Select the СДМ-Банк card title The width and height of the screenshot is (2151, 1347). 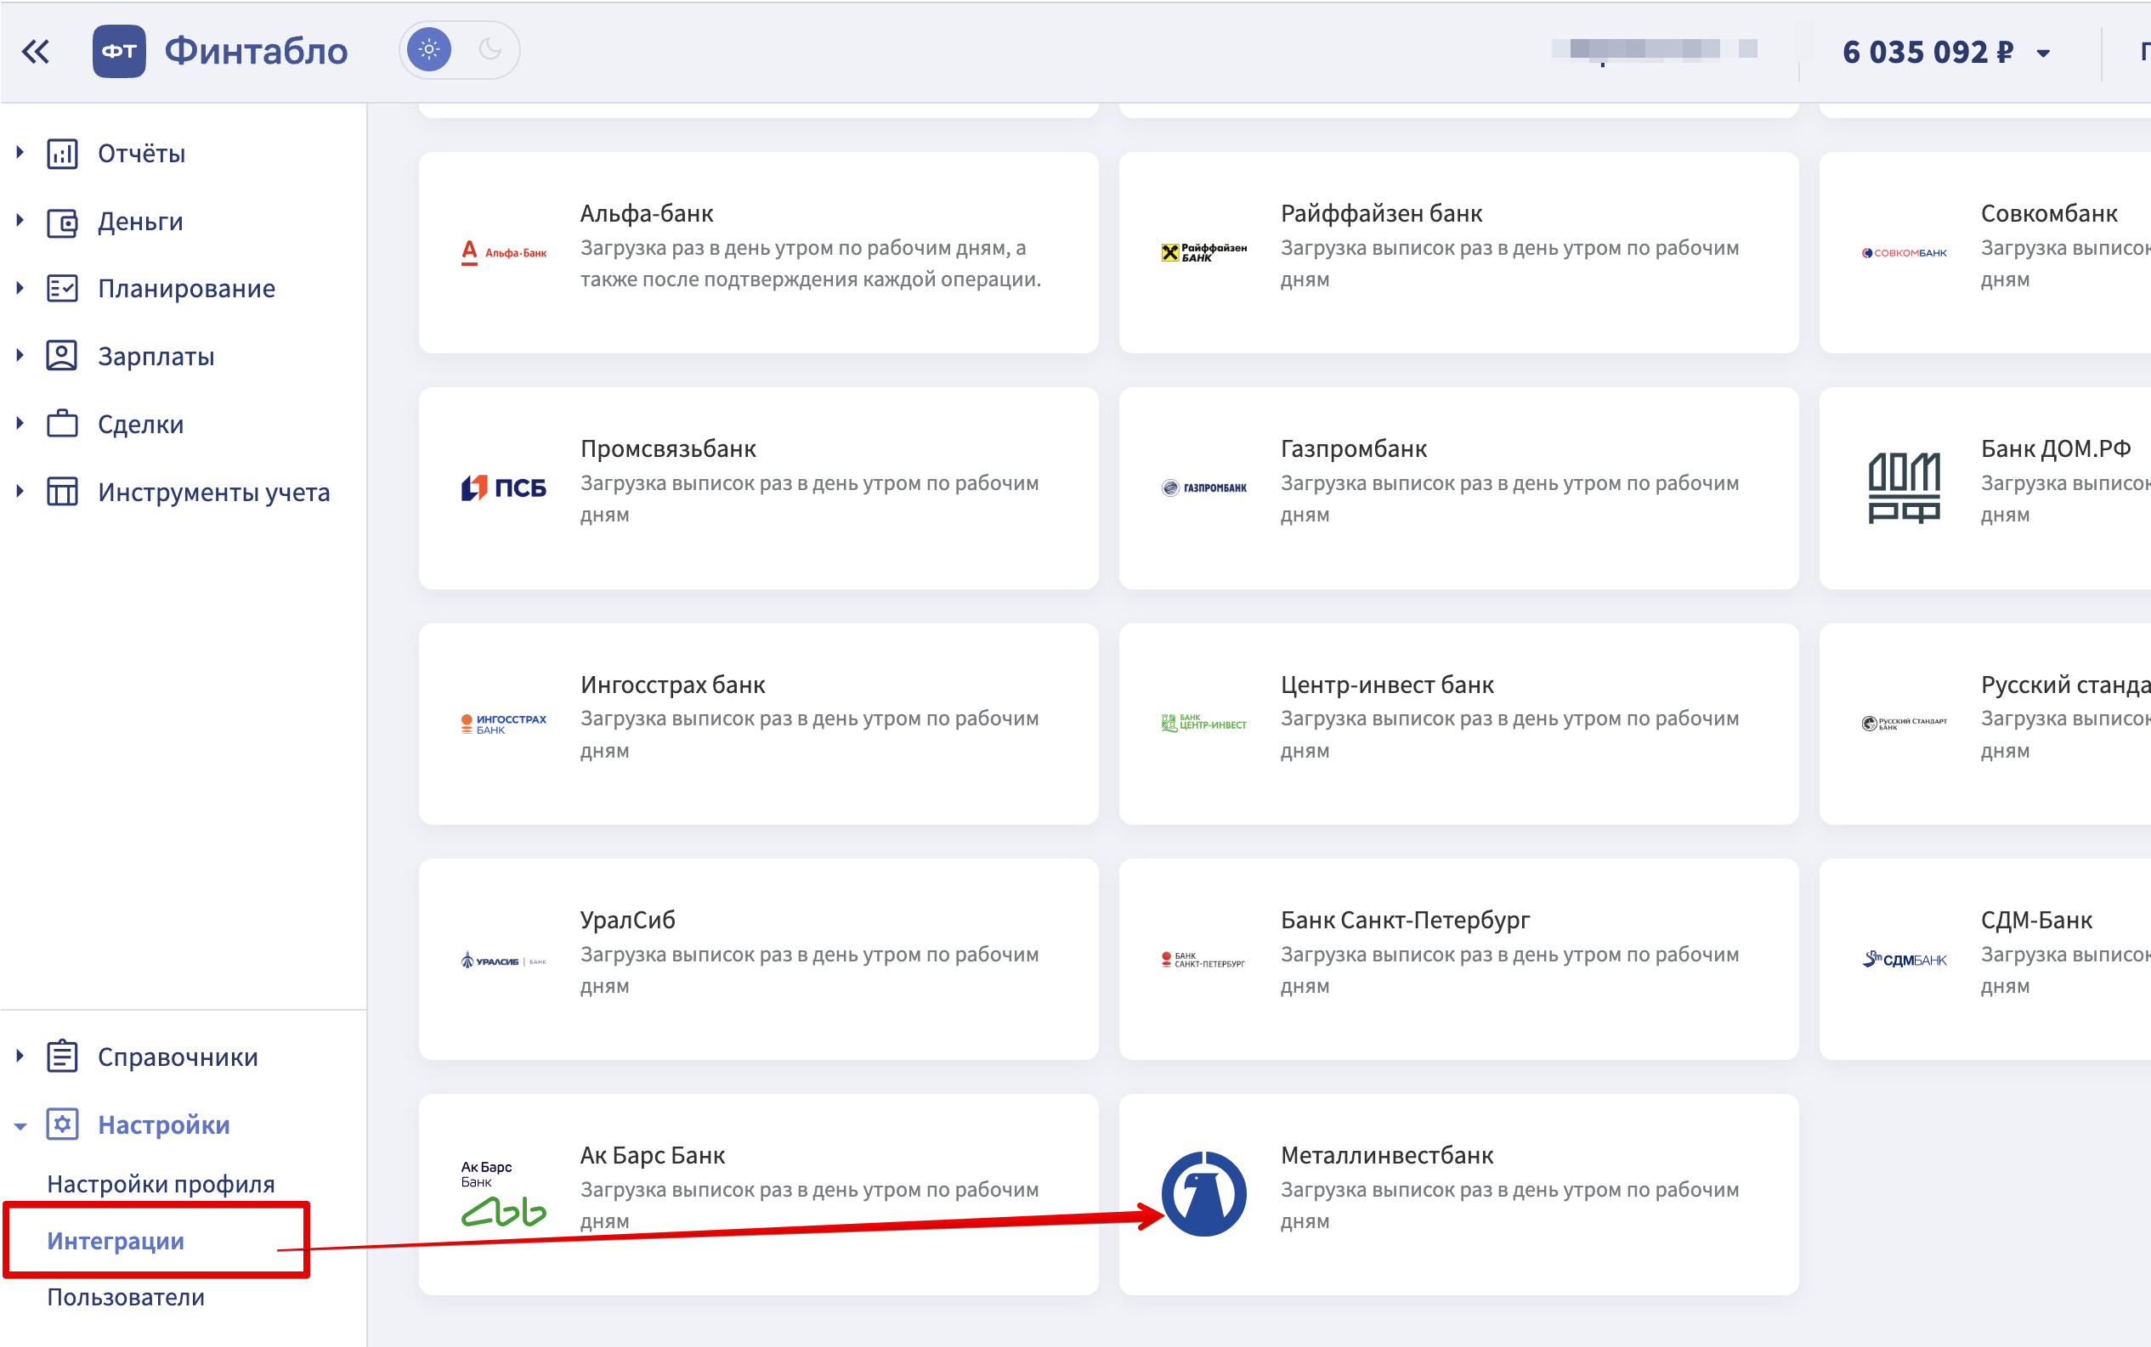(x=2036, y=921)
